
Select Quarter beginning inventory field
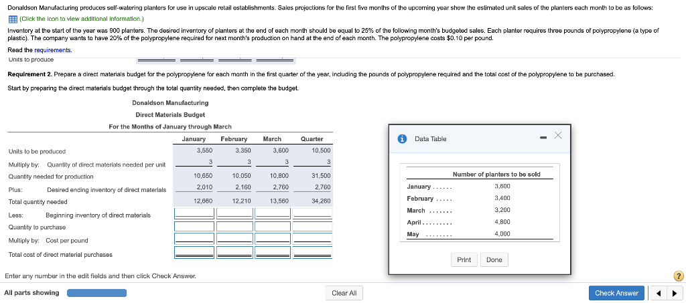[312, 213]
